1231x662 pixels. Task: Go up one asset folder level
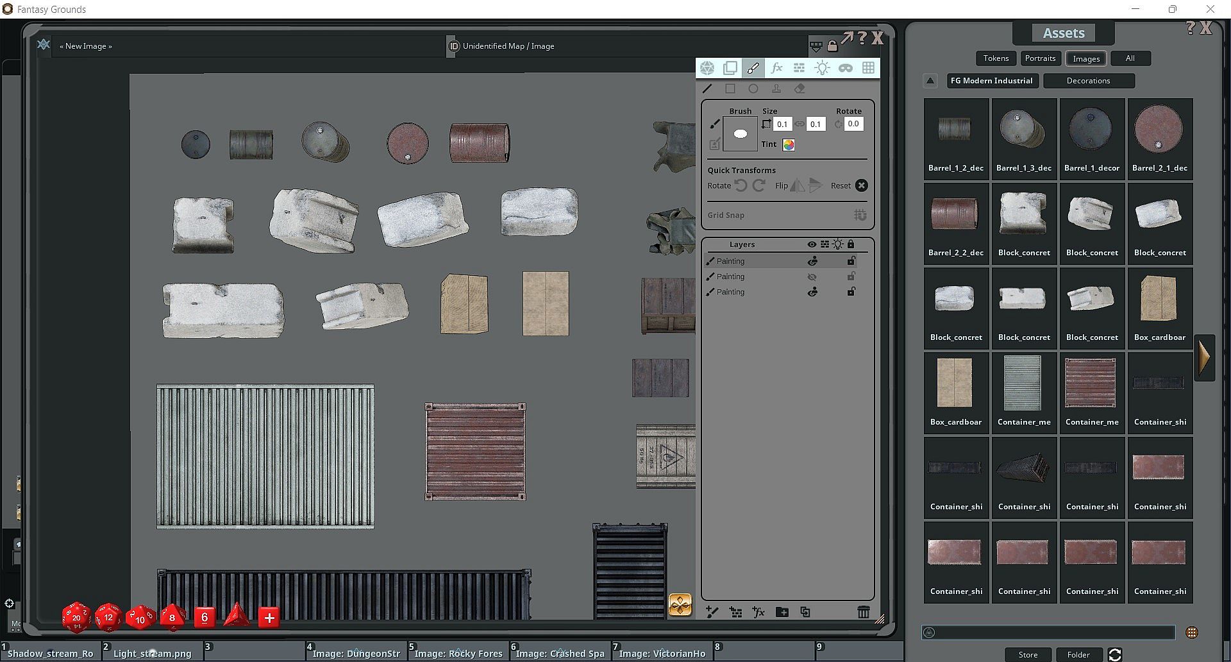(930, 81)
